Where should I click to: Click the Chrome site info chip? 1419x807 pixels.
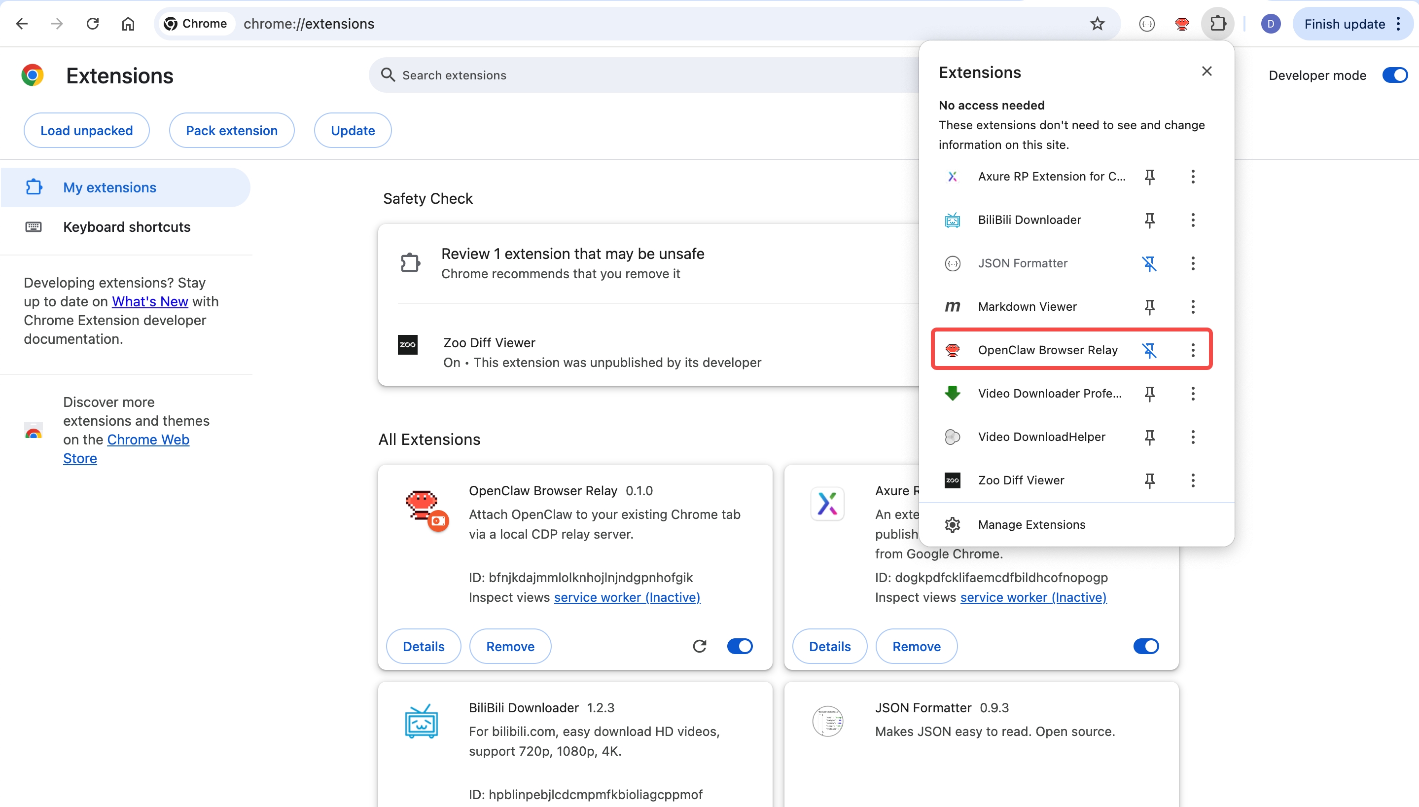(x=197, y=24)
